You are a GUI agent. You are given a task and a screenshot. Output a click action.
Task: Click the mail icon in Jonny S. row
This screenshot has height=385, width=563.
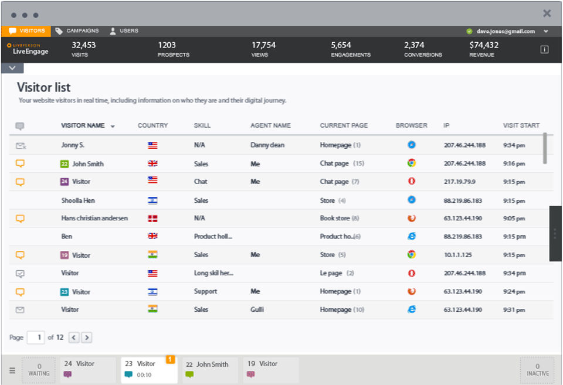point(20,145)
